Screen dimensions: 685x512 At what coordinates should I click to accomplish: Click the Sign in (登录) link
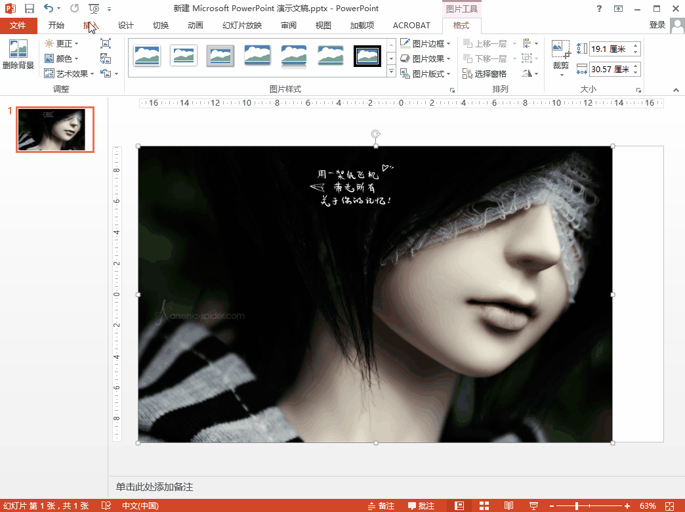[x=657, y=25]
